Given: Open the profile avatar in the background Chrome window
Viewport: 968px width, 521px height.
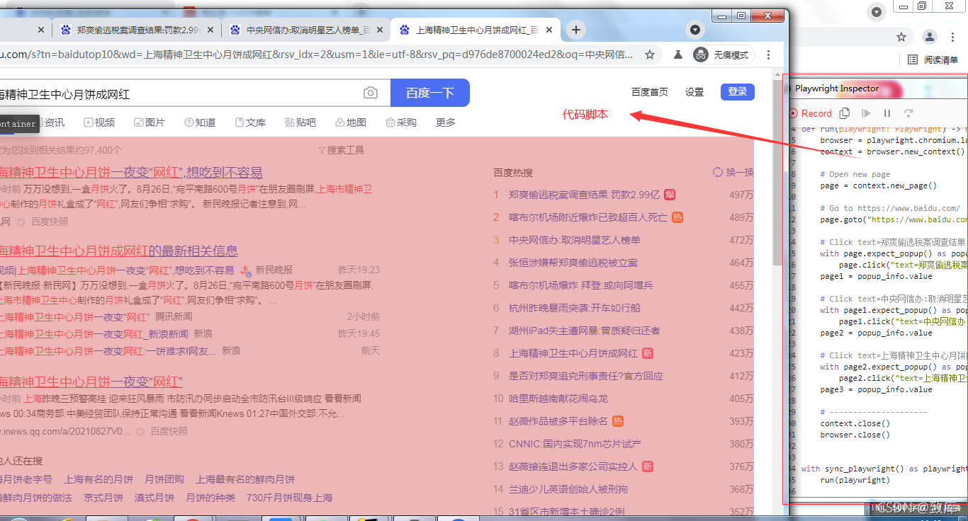Looking at the screenshot, I should (930, 37).
